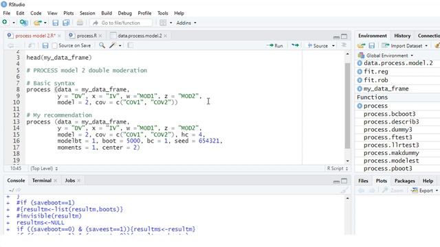Click the Source button
Image resolution: width=440 pixels, height=247 pixels.
[318, 46]
